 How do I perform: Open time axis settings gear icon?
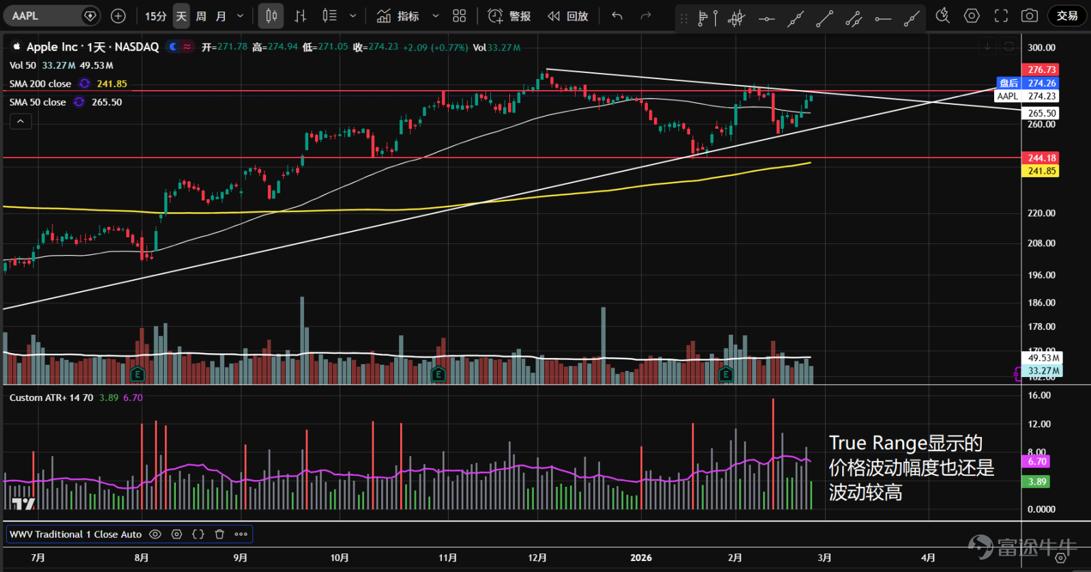pos(1060,558)
